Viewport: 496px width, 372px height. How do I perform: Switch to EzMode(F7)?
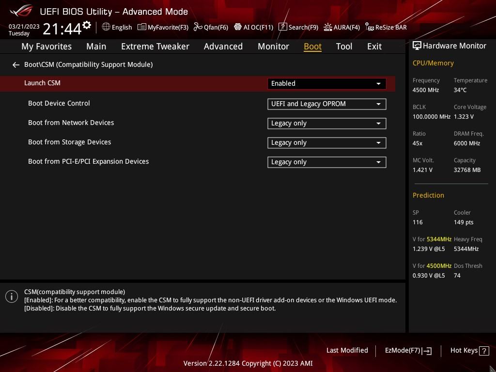point(408,351)
